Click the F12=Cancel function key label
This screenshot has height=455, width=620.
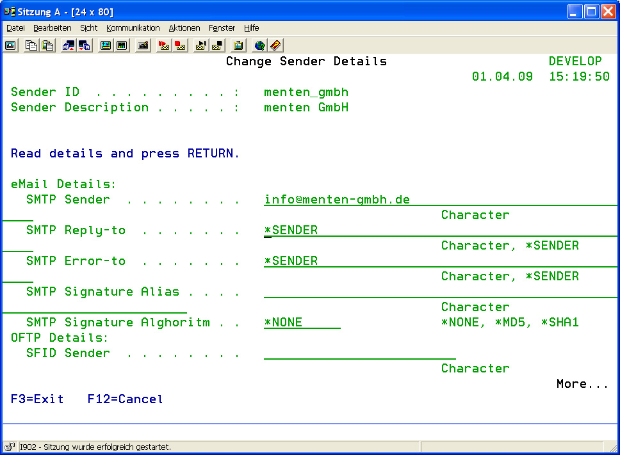pos(125,399)
